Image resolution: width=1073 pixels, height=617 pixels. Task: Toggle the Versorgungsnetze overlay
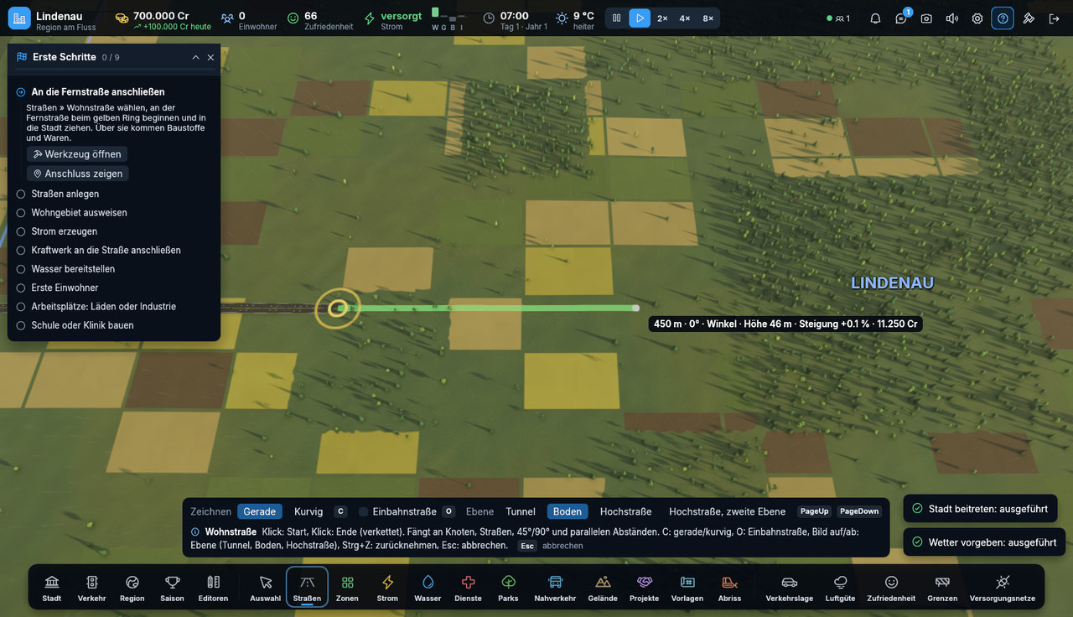tap(1003, 588)
